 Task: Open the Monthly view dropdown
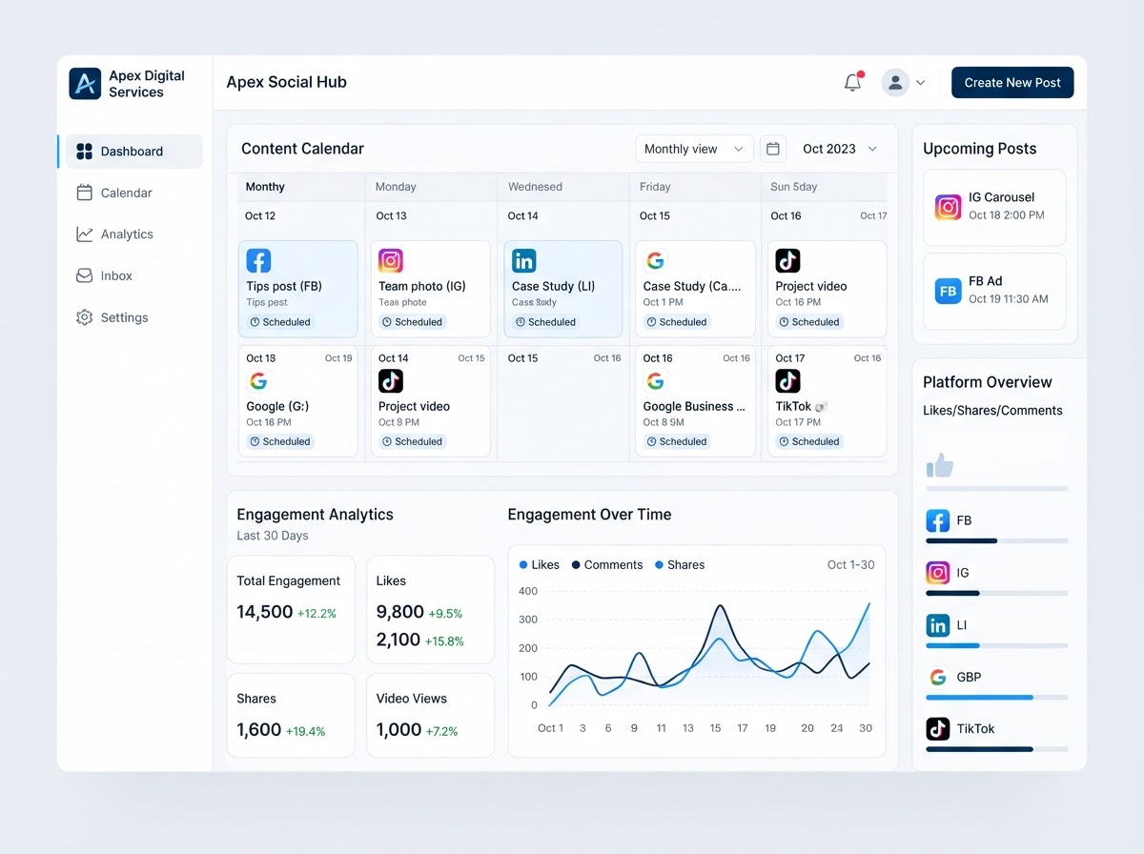pyautogui.click(x=694, y=149)
